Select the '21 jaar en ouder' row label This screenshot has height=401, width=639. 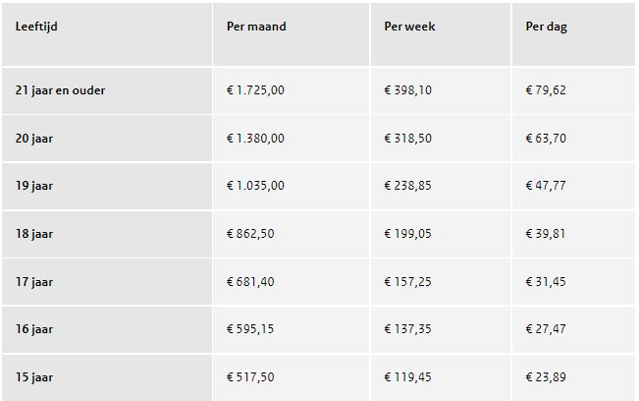tap(60, 90)
